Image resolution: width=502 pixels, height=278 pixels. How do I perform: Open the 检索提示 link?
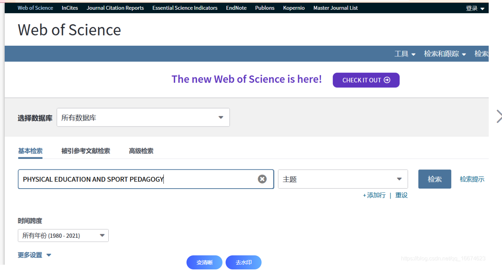pyautogui.click(x=472, y=179)
